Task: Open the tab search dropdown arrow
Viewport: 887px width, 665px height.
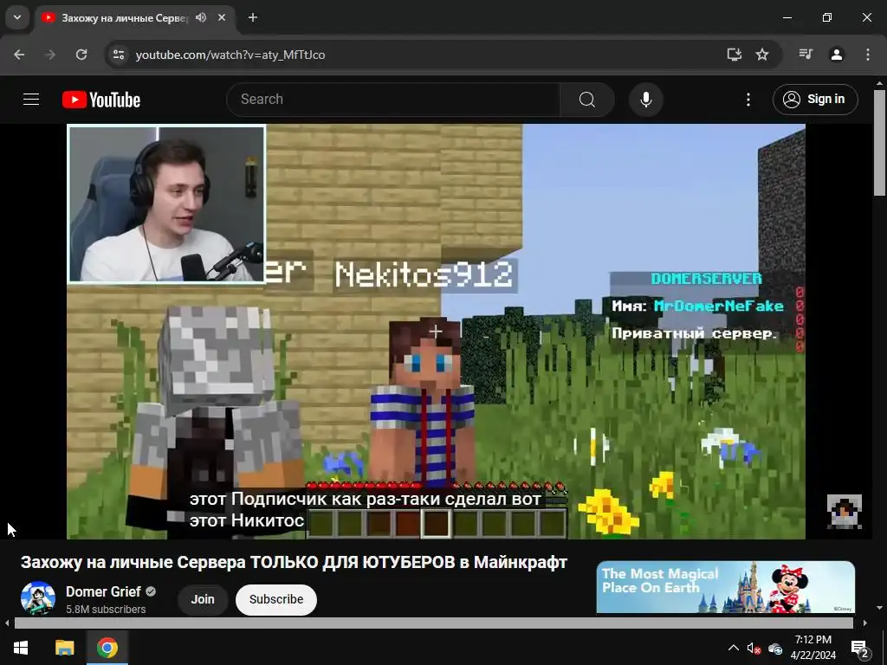Action: (17, 17)
